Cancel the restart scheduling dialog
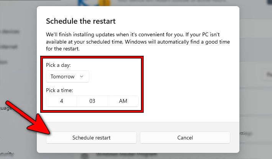Viewport: 272px width, 159px height. 185,138
